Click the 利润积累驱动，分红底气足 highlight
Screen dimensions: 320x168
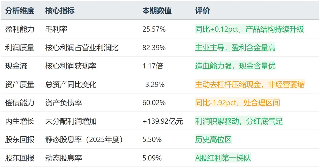239,121
